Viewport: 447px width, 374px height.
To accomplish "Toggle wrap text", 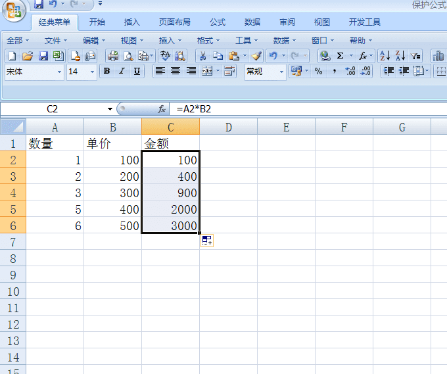I will click(x=229, y=71).
